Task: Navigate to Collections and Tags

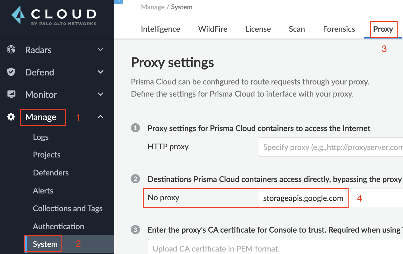Action: (x=68, y=208)
